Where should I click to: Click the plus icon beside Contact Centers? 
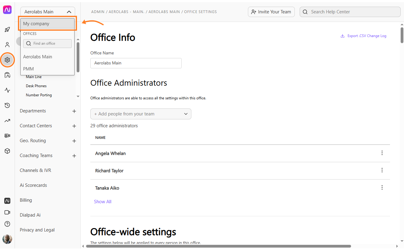74,126
